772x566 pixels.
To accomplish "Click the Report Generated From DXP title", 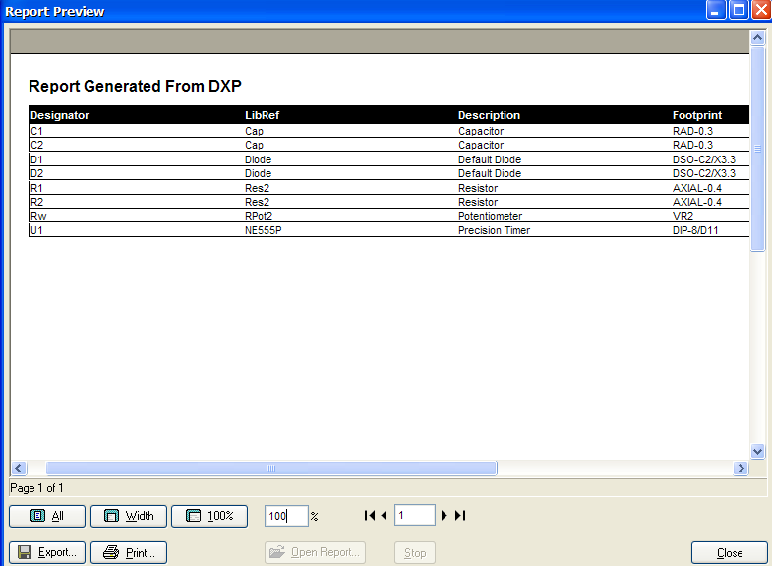I will [x=135, y=86].
